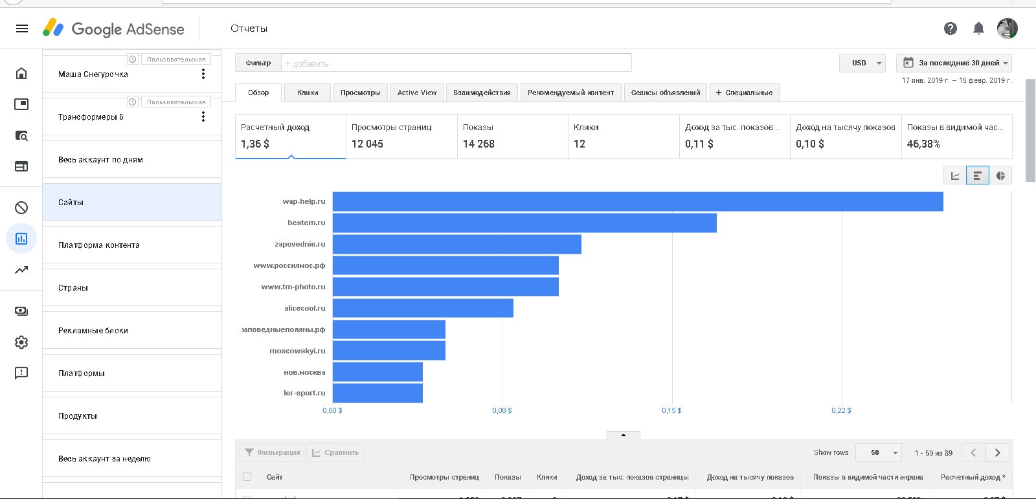Open the hamburger main menu

pos(22,28)
